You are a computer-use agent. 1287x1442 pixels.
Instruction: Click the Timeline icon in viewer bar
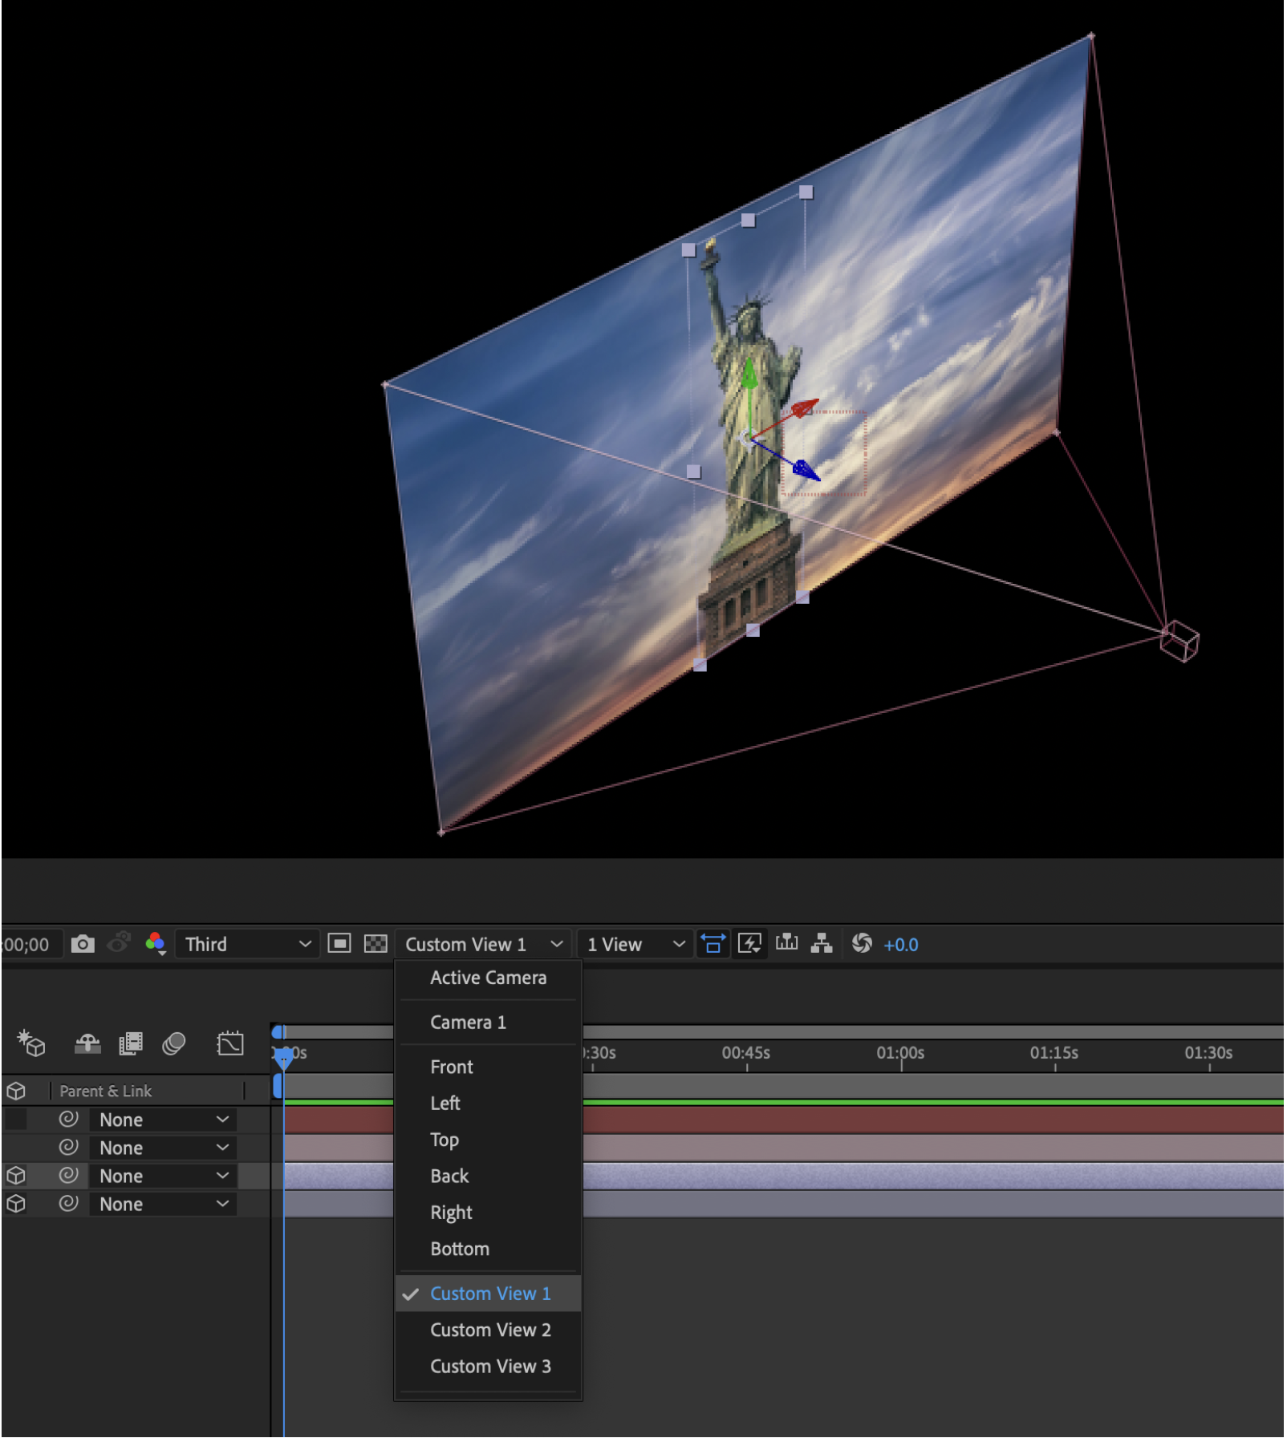(x=786, y=942)
